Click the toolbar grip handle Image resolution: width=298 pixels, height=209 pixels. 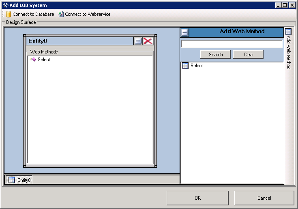(x=3, y=14)
